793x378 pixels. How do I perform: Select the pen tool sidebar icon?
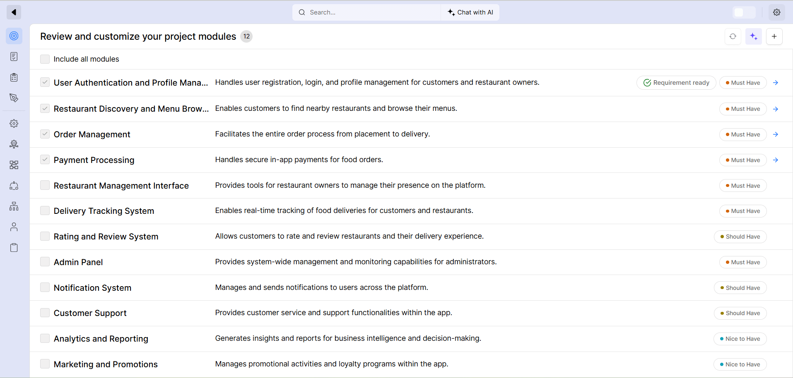tap(14, 98)
